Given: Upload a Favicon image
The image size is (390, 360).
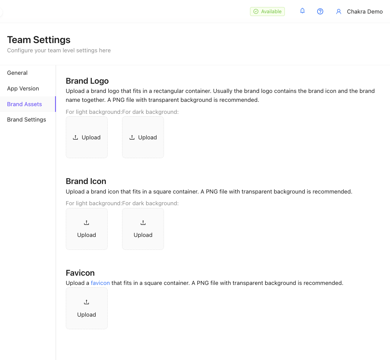Looking at the screenshot, I should tap(87, 308).
